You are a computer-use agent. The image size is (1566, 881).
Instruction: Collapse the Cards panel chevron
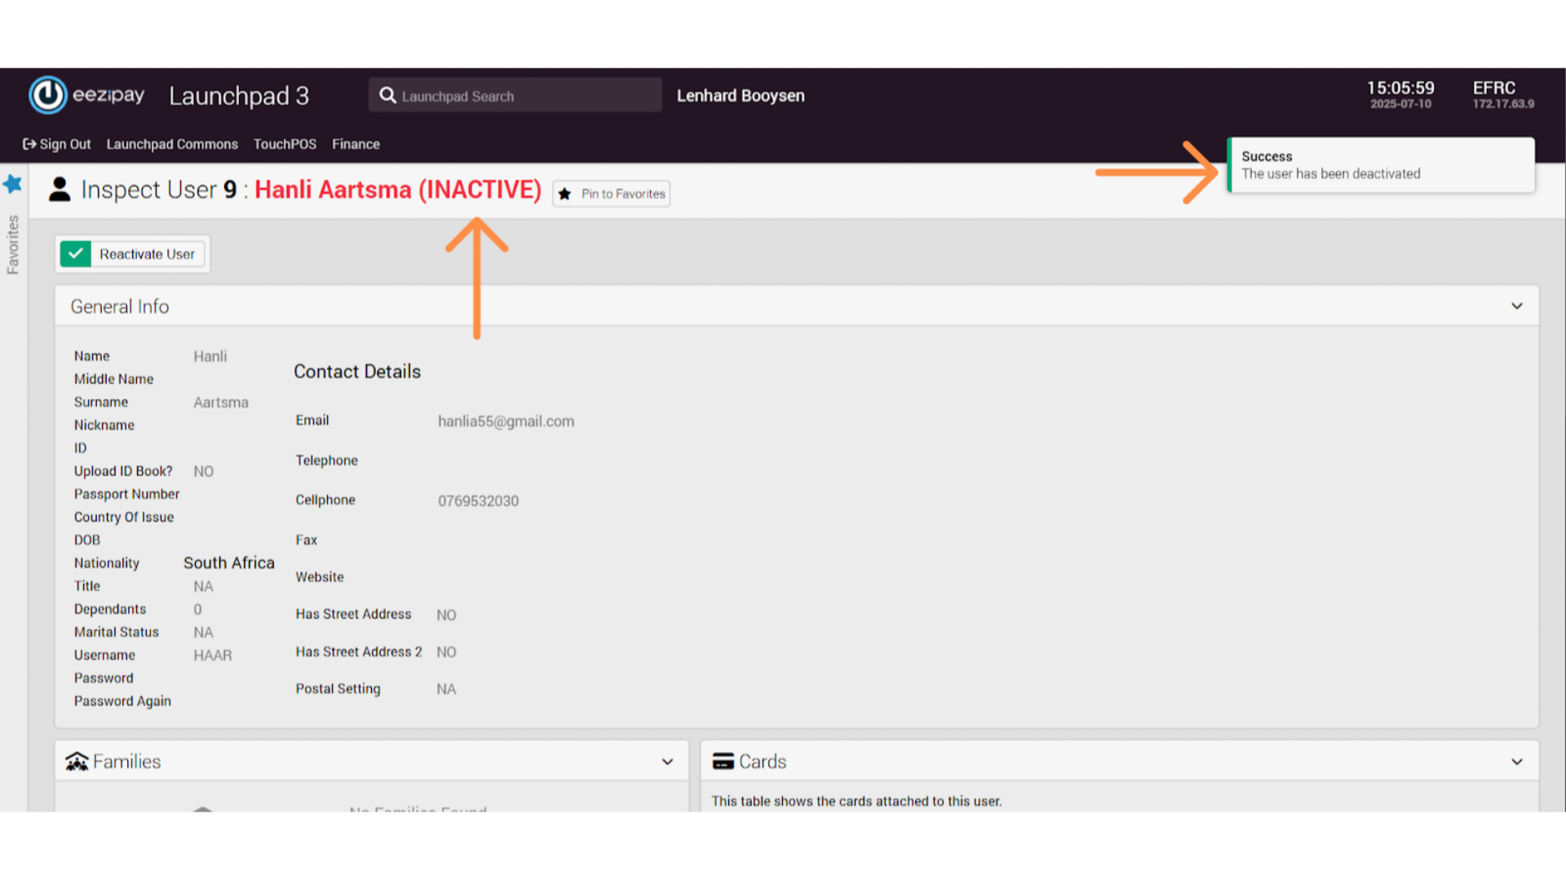click(x=1517, y=762)
